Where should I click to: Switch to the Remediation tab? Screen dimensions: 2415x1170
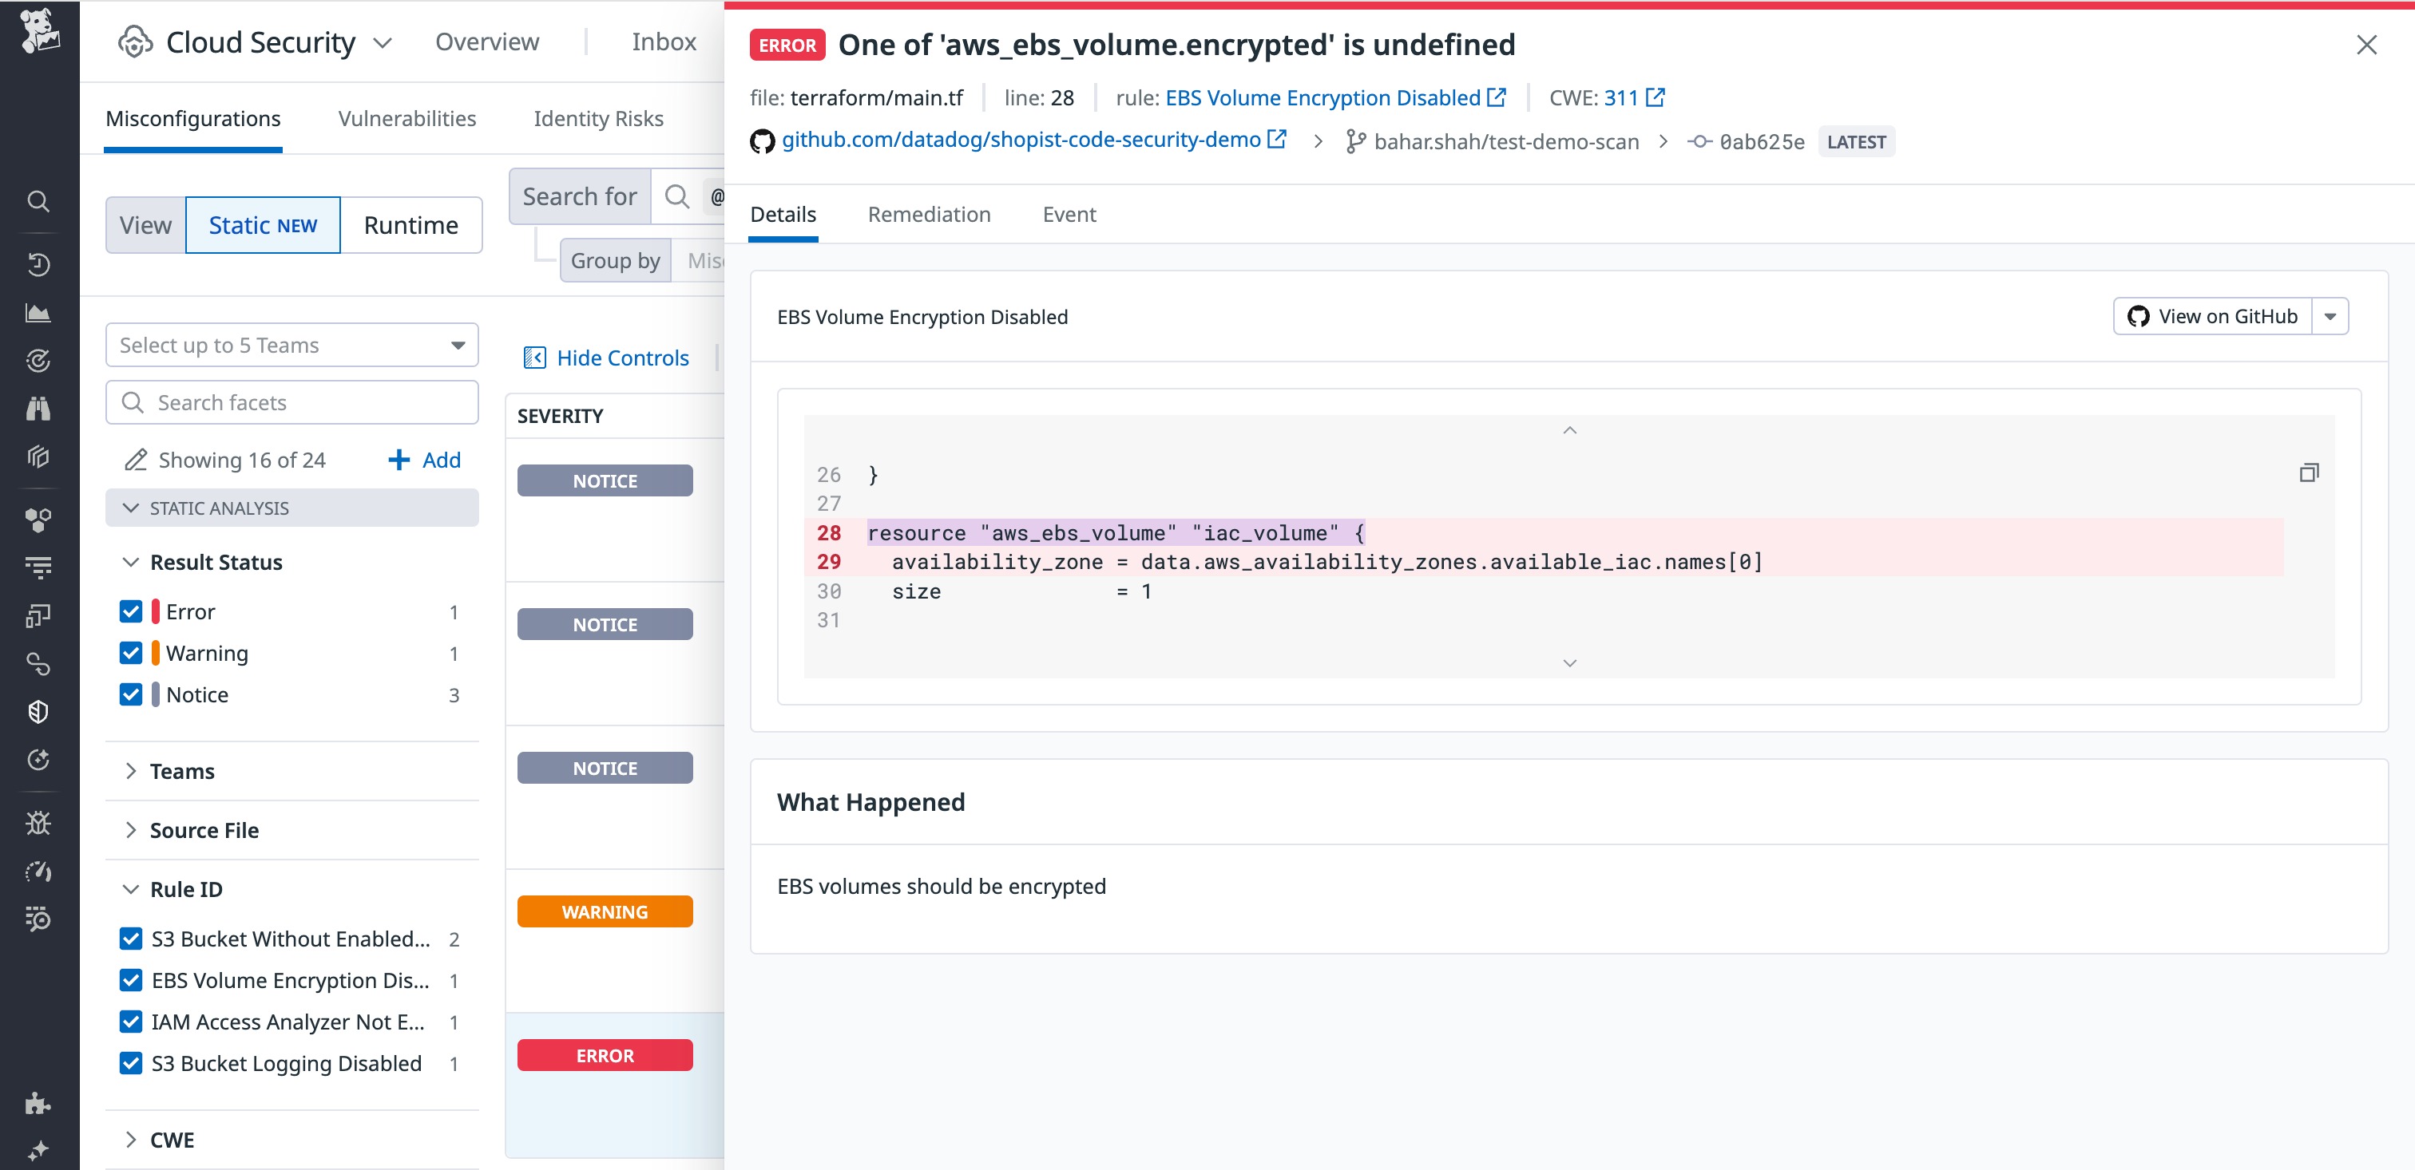pyautogui.click(x=929, y=215)
